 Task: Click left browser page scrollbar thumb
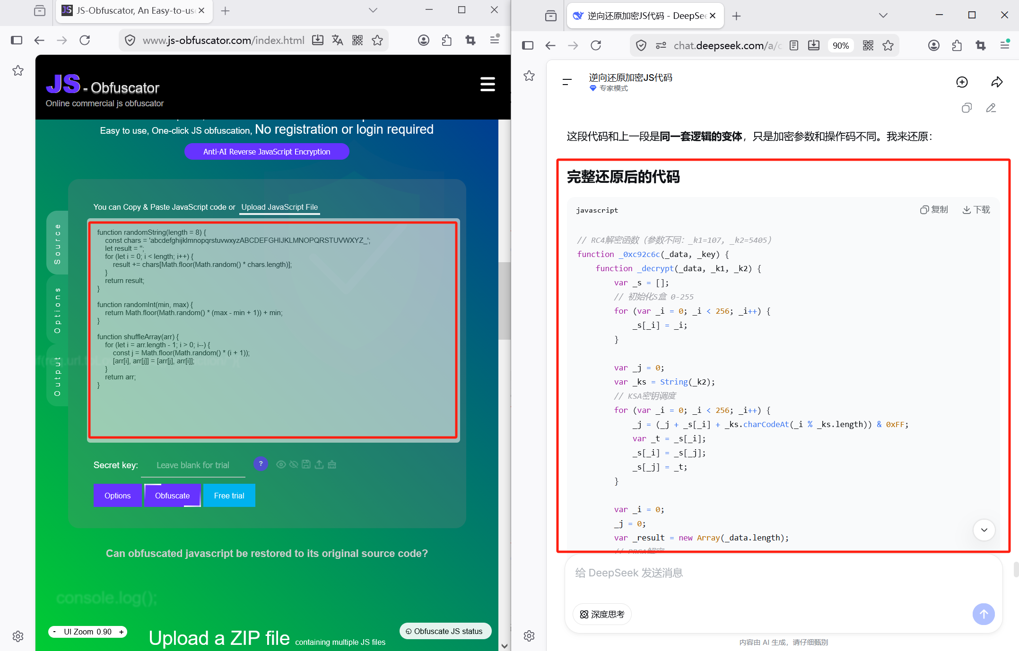click(x=505, y=300)
